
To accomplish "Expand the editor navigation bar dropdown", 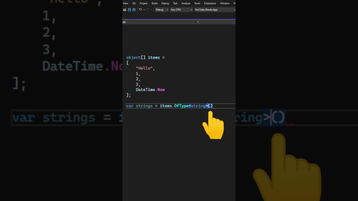I will (198, 22).
